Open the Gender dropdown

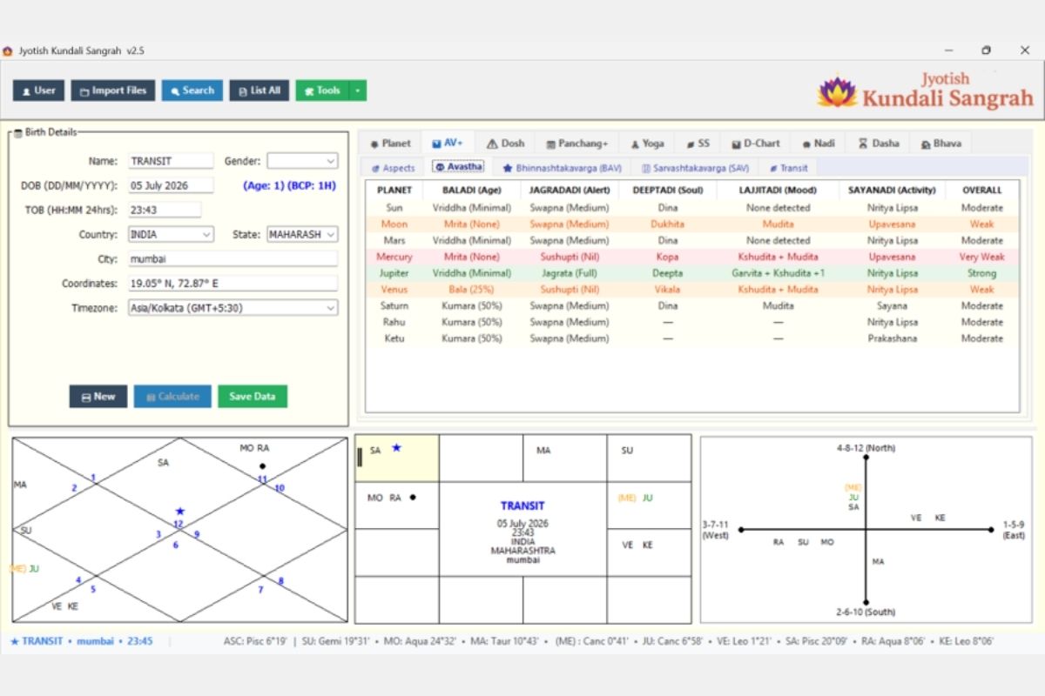tap(302, 161)
